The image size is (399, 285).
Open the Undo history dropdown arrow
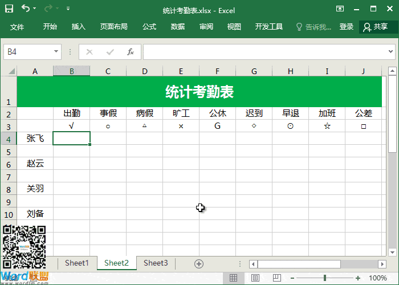click(x=34, y=9)
